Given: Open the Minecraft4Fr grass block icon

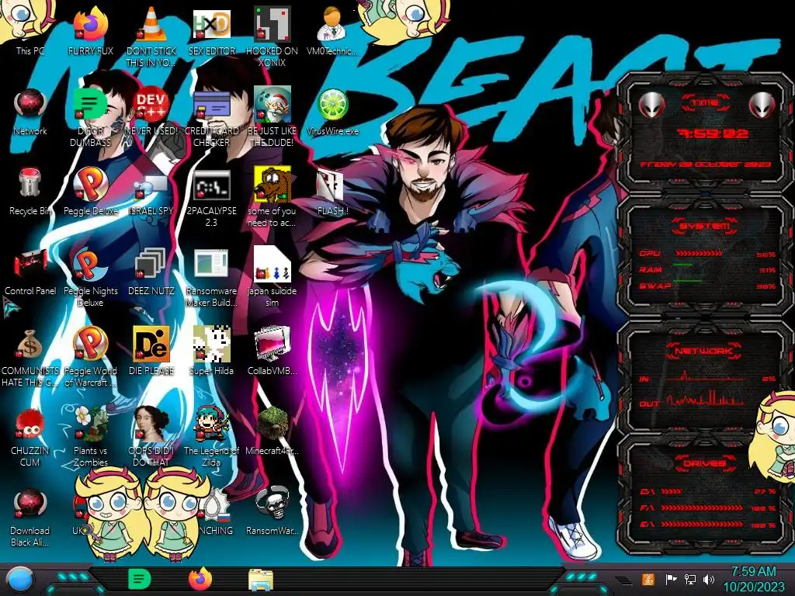Looking at the screenshot, I should pyautogui.click(x=273, y=431).
